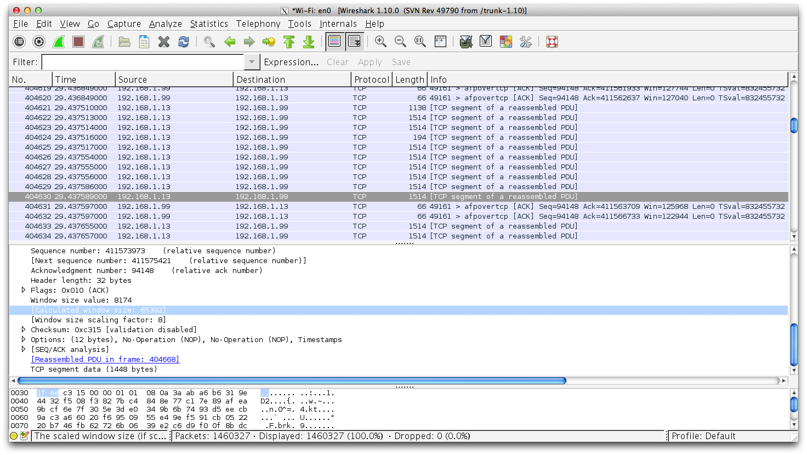Edit display filters icon
807x455 pixels.
coord(486,42)
